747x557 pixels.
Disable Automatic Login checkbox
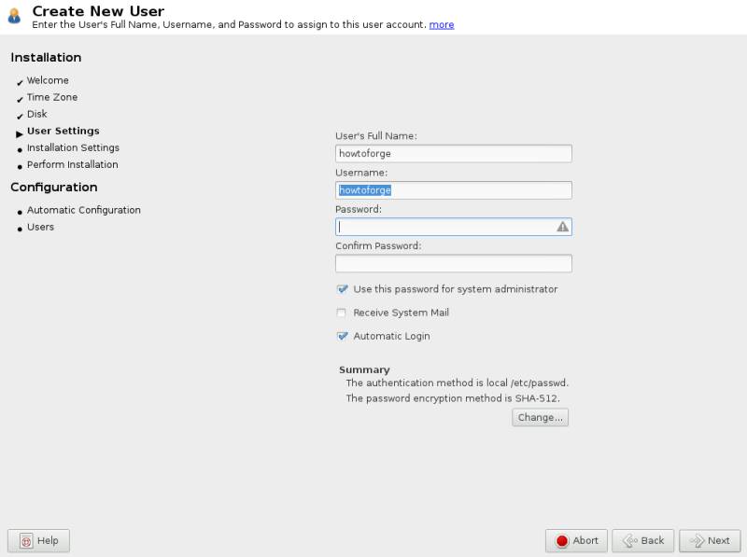[x=342, y=336]
